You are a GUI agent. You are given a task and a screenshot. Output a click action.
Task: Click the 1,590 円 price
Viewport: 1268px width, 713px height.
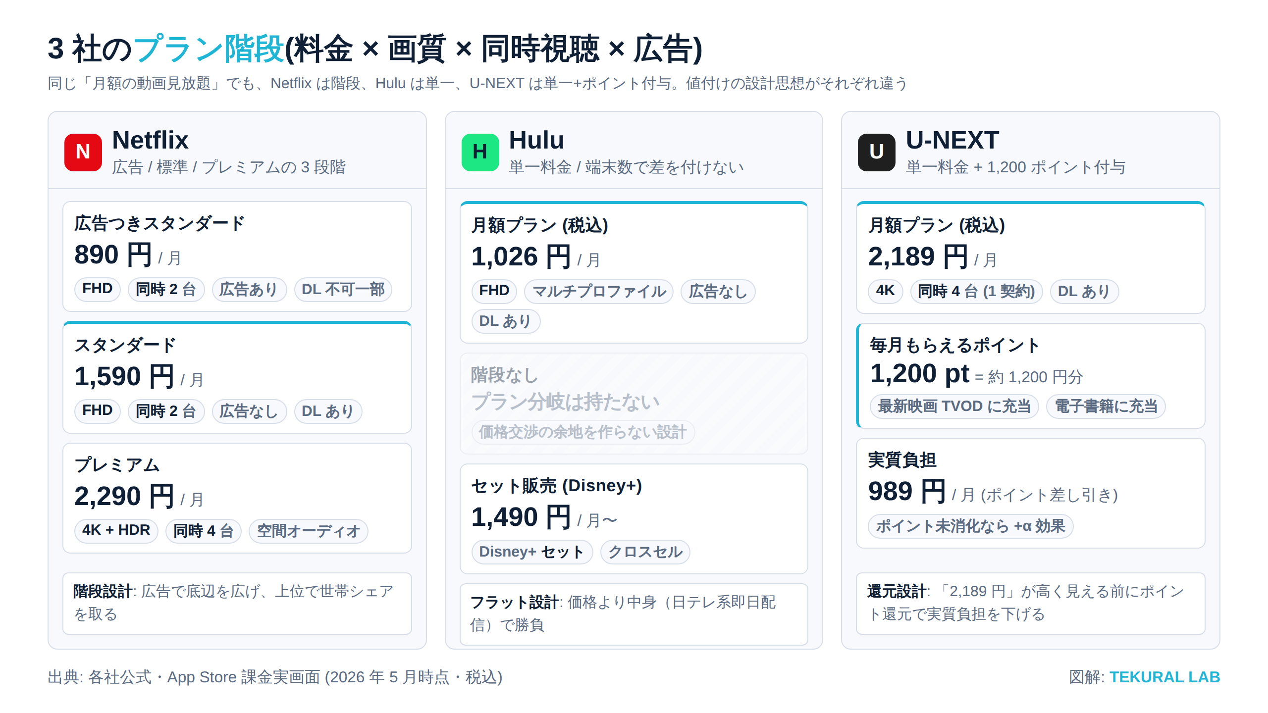tap(124, 376)
